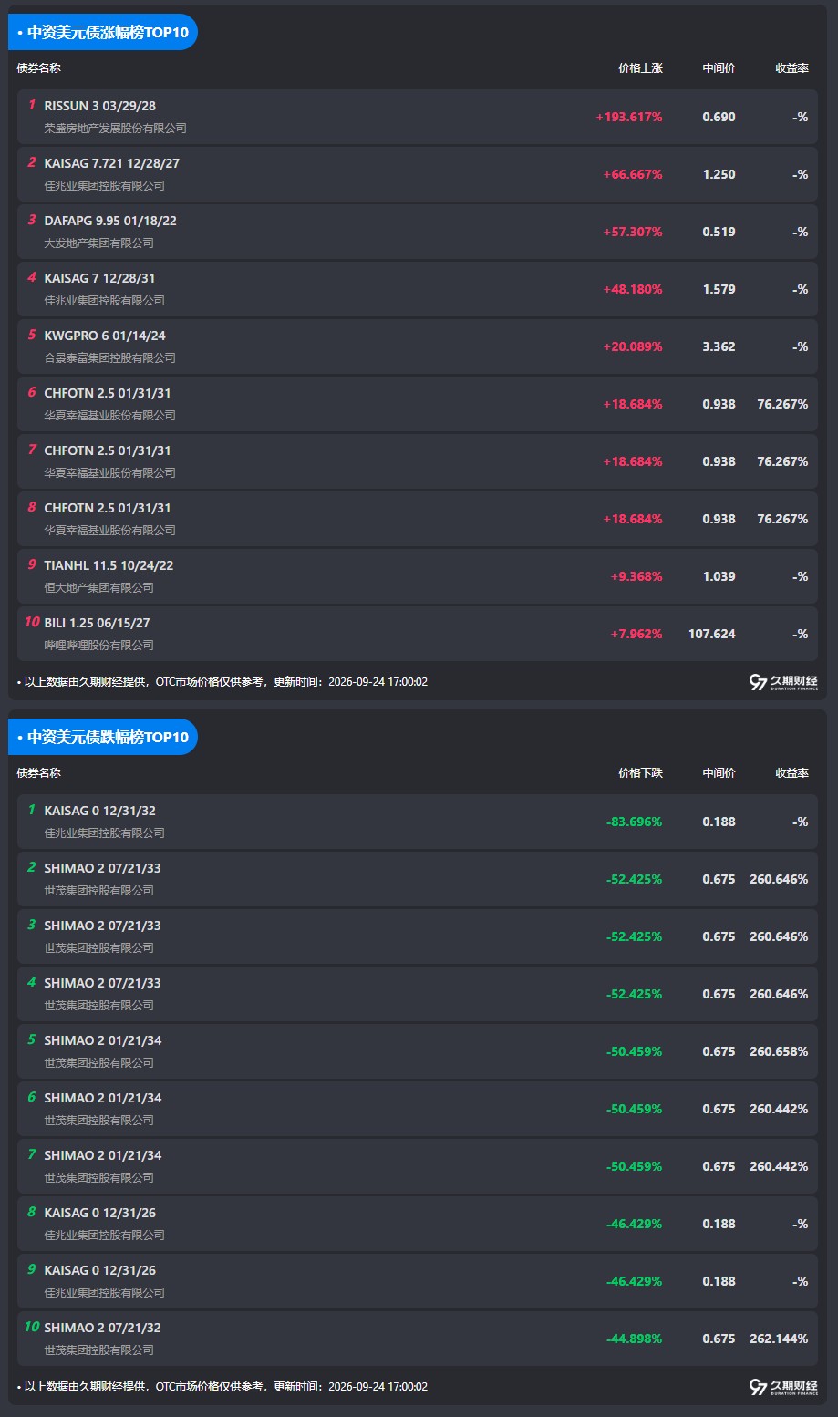This screenshot has height=1417, width=838.
Task: Open the rank 8 CHFOTN 2.5 01/31/31 row
Action: tap(418, 519)
